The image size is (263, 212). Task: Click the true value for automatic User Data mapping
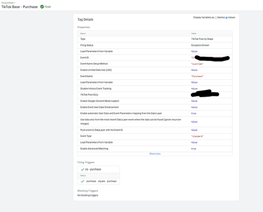click(x=193, y=114)
